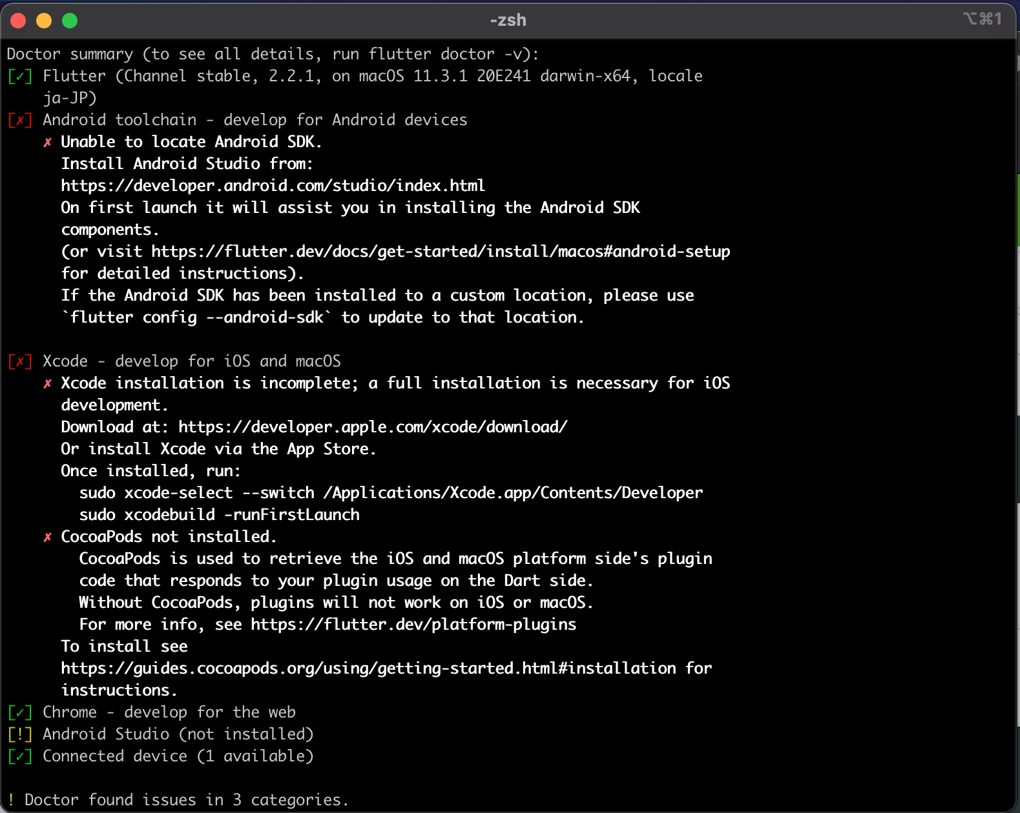The image size is (1020, 813).
Task: Open the developer.android.com/studio/index.html link
Action: point(273,186)
